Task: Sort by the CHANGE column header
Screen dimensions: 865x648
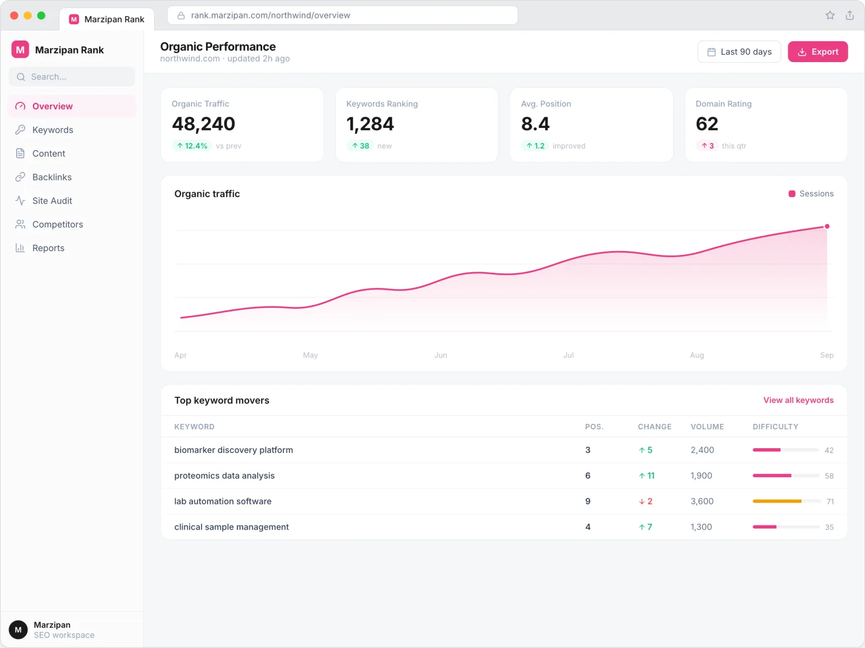Action: [654, 427]
